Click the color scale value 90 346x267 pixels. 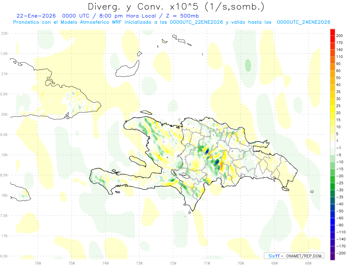(x=339, y=64)
